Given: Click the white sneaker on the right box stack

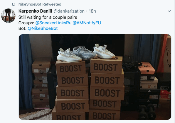Looking at the screenshot, I should click(104, 52).
